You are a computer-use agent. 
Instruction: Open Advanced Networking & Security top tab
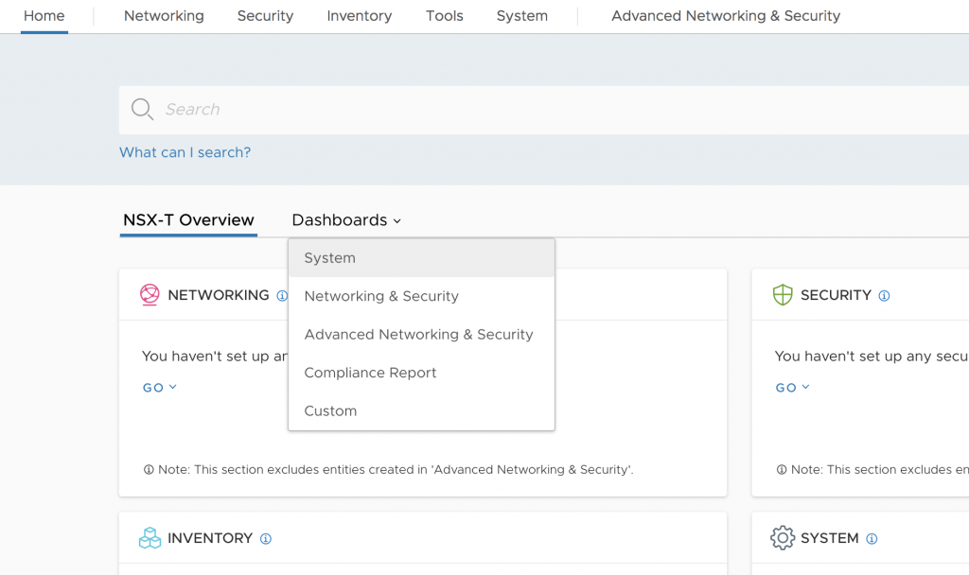[x=726, y=16]
